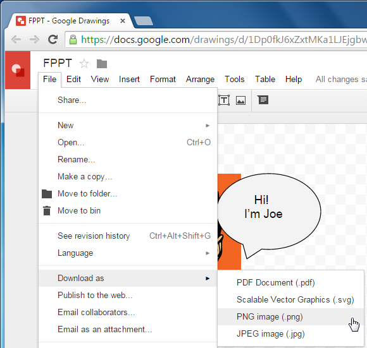The image size is (367, 348).
Task: Open the Help menu
Action: 294,80
